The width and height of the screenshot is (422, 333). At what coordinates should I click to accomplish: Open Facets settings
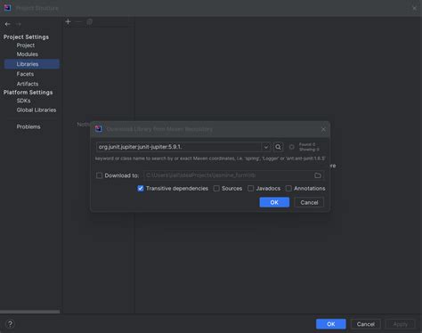pos(25,74)
